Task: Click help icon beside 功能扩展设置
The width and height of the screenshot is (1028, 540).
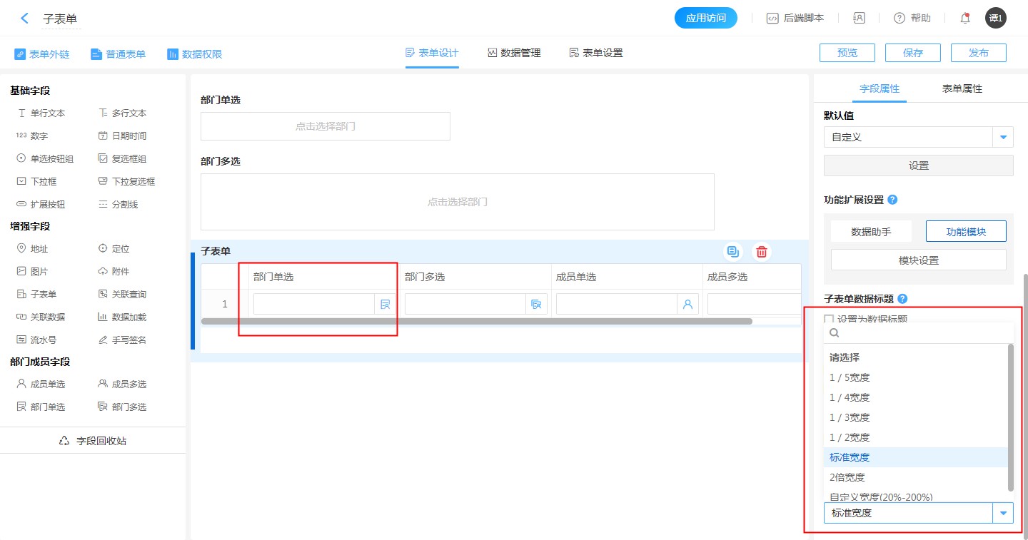Action: click(892, 200)
